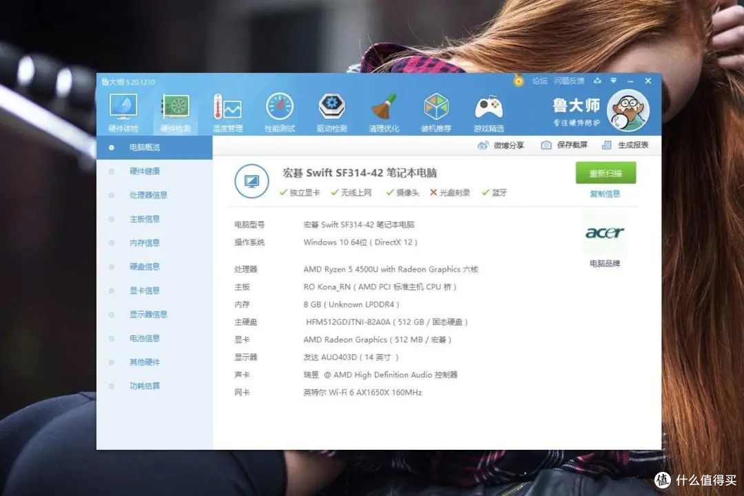744x496 pixels.
Task: Select 电脑概览 in the sidebar
Action: (154, 147)
